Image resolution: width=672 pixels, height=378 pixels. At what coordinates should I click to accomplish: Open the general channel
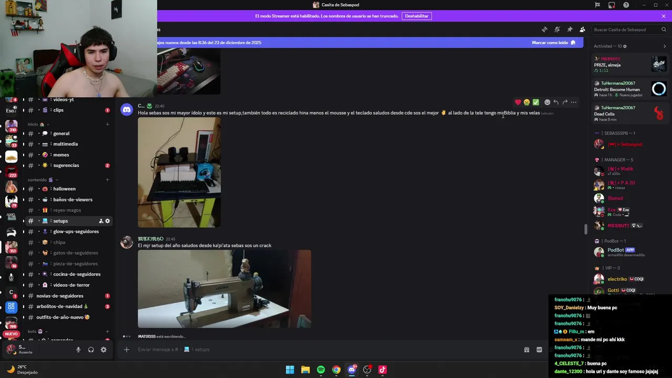tap(69, 133)
